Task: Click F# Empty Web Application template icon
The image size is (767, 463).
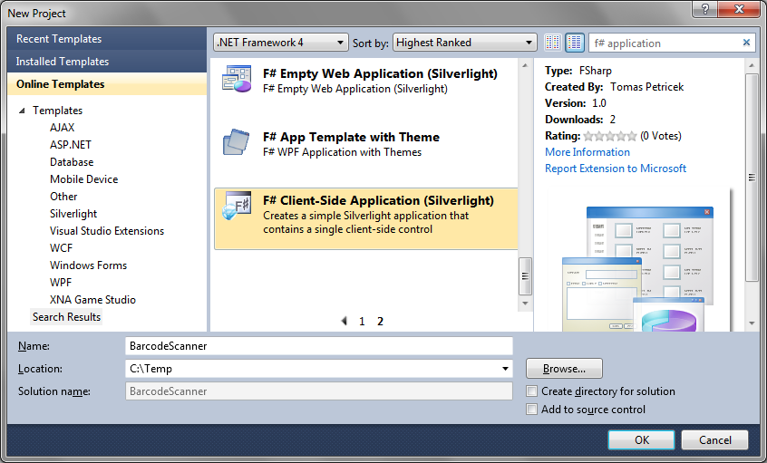Action: 238,81
